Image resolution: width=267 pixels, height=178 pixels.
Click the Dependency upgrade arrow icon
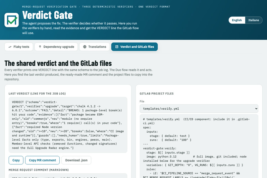(40, 47)
